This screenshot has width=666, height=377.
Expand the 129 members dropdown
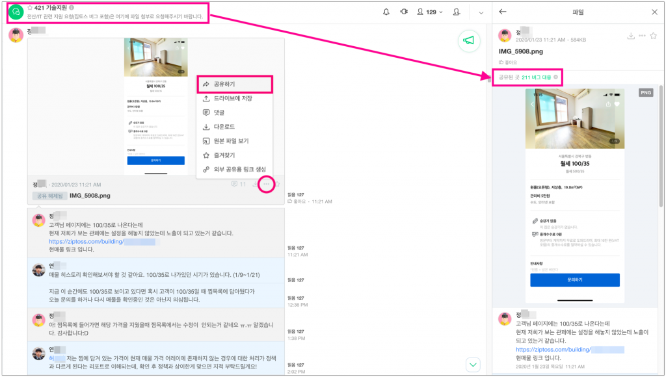429,12
